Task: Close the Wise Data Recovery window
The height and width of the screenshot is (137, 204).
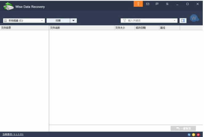Action: click(x=198, y=4)
